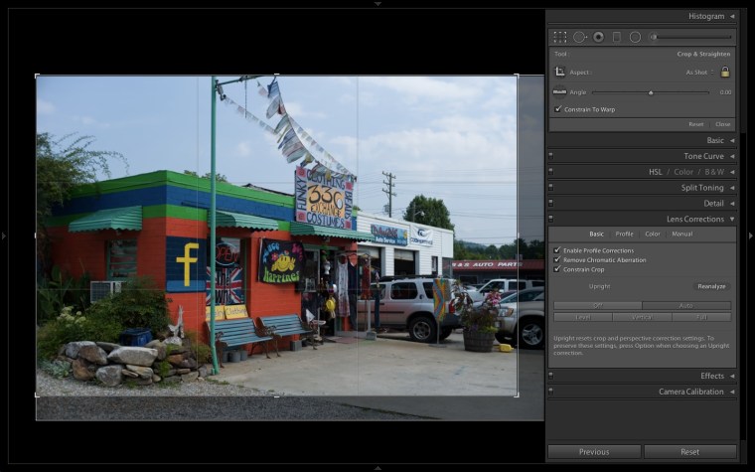Choose the Graduated Filter tool
The height and width of the screenshot is (472, 755).
coord(616,37)
